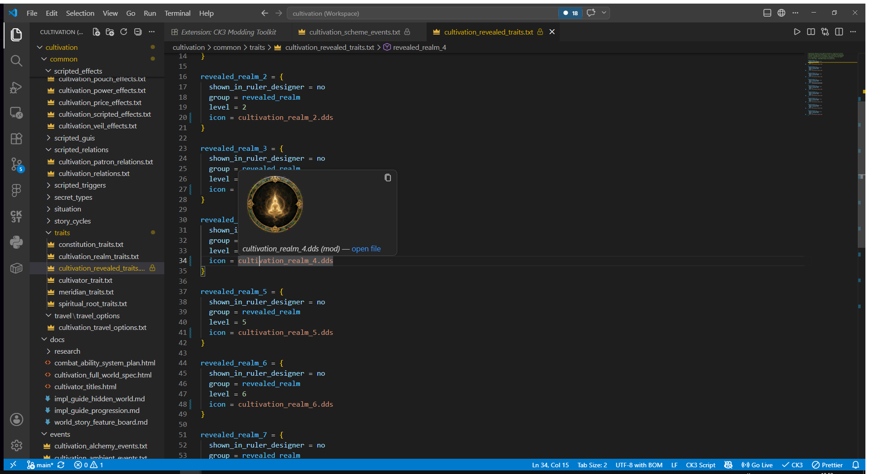Toggle the primary panel layout button
This screenshot has width=869, height=474.
click(x=767, y=13)
